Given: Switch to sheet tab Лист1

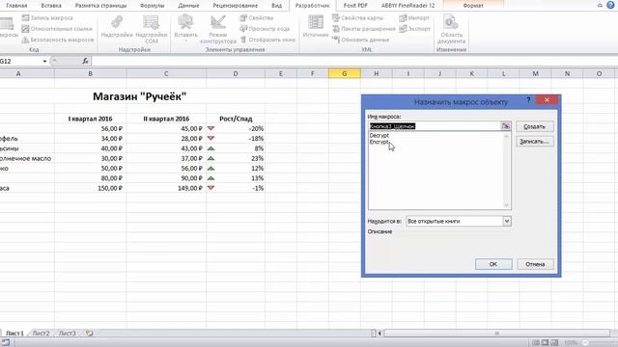Looking at the screenshot, I should click(x=14, y=334).
